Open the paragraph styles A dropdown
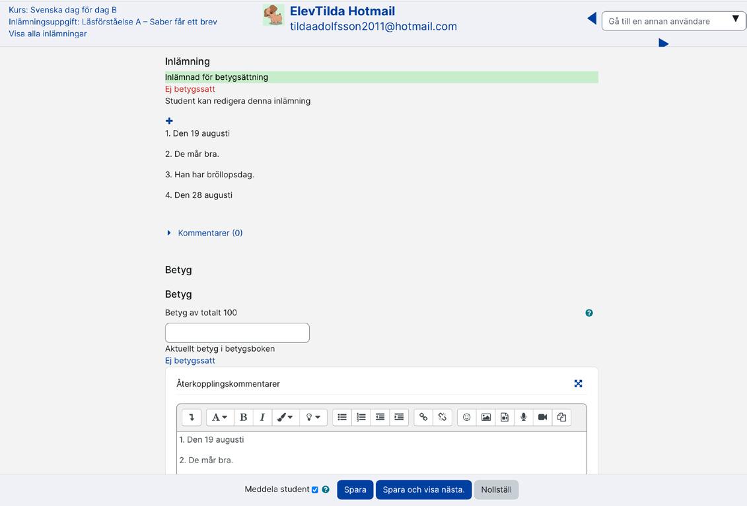Screen dimensions: 747x506 220,417
